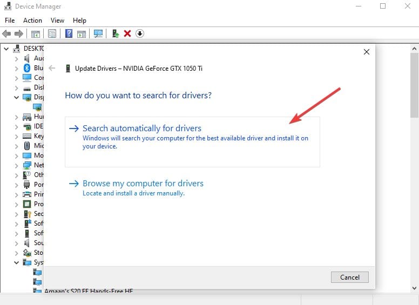Collapse the DESKTOP root node
Image resolution: width=419 pixels, height=305 pixels.
6,49
